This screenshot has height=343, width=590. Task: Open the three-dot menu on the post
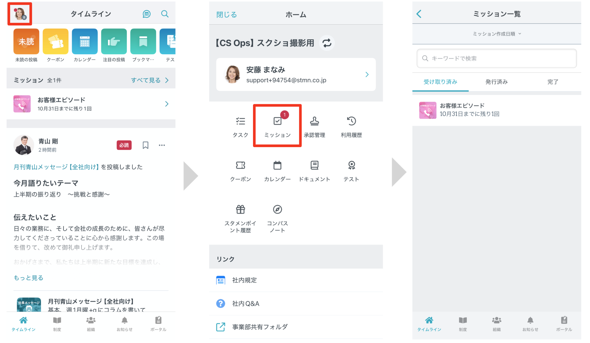coord(162,145)
